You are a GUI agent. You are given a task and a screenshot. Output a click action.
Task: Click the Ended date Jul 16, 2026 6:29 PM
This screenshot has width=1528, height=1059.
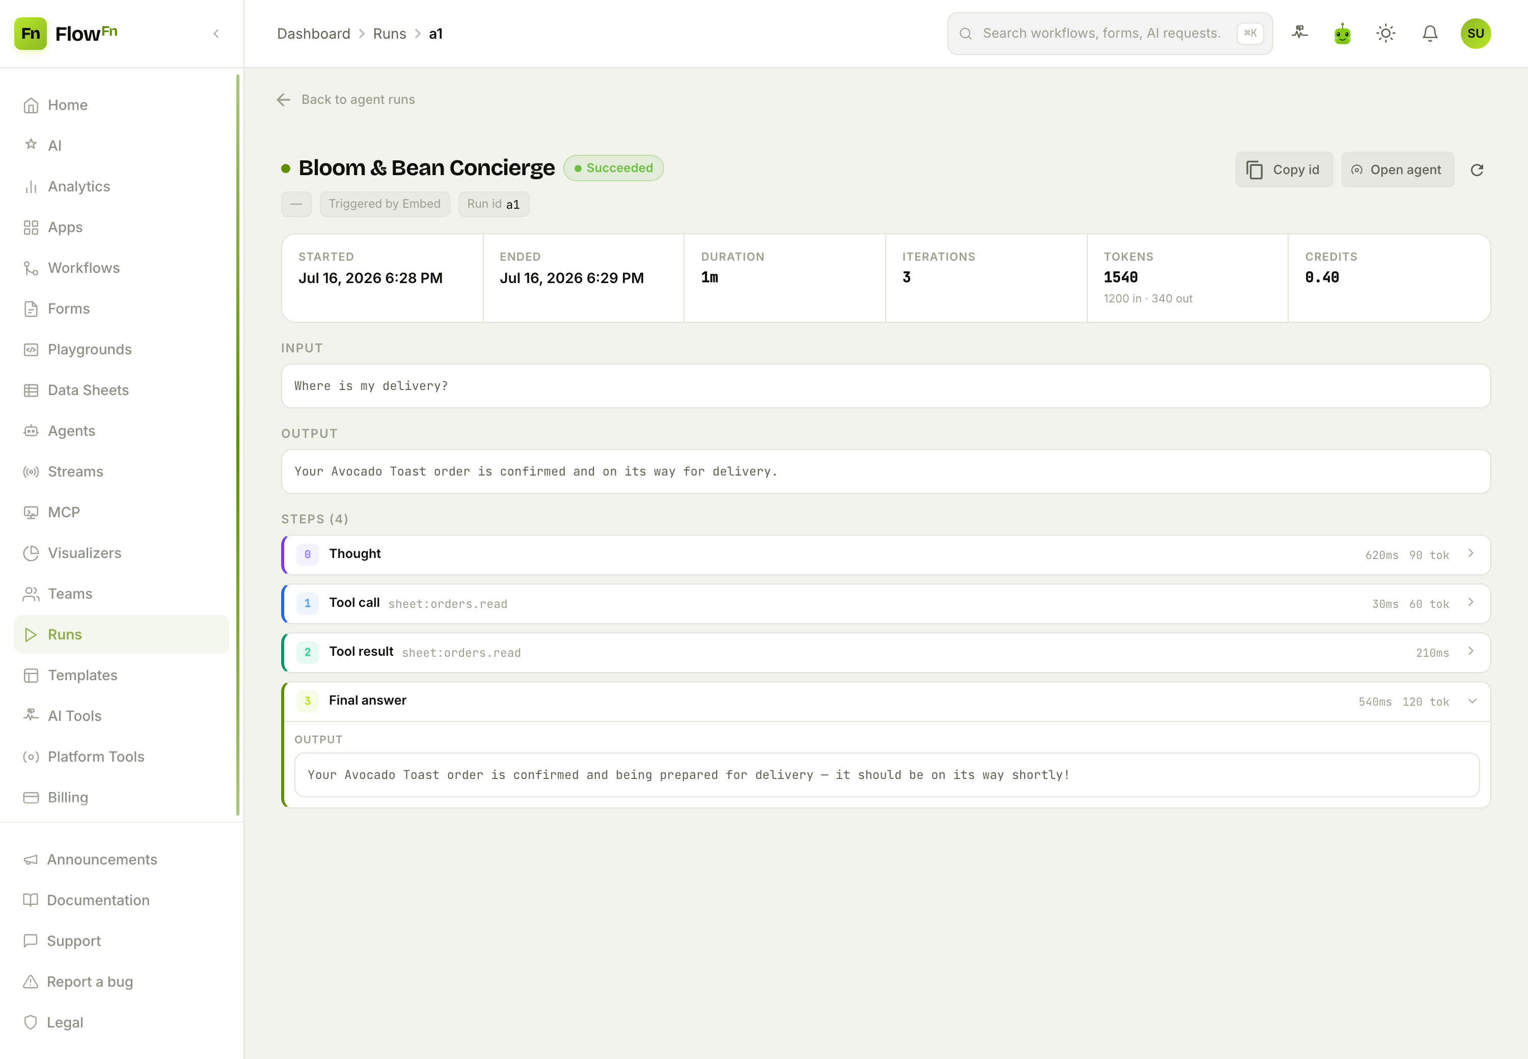(571, 278)
